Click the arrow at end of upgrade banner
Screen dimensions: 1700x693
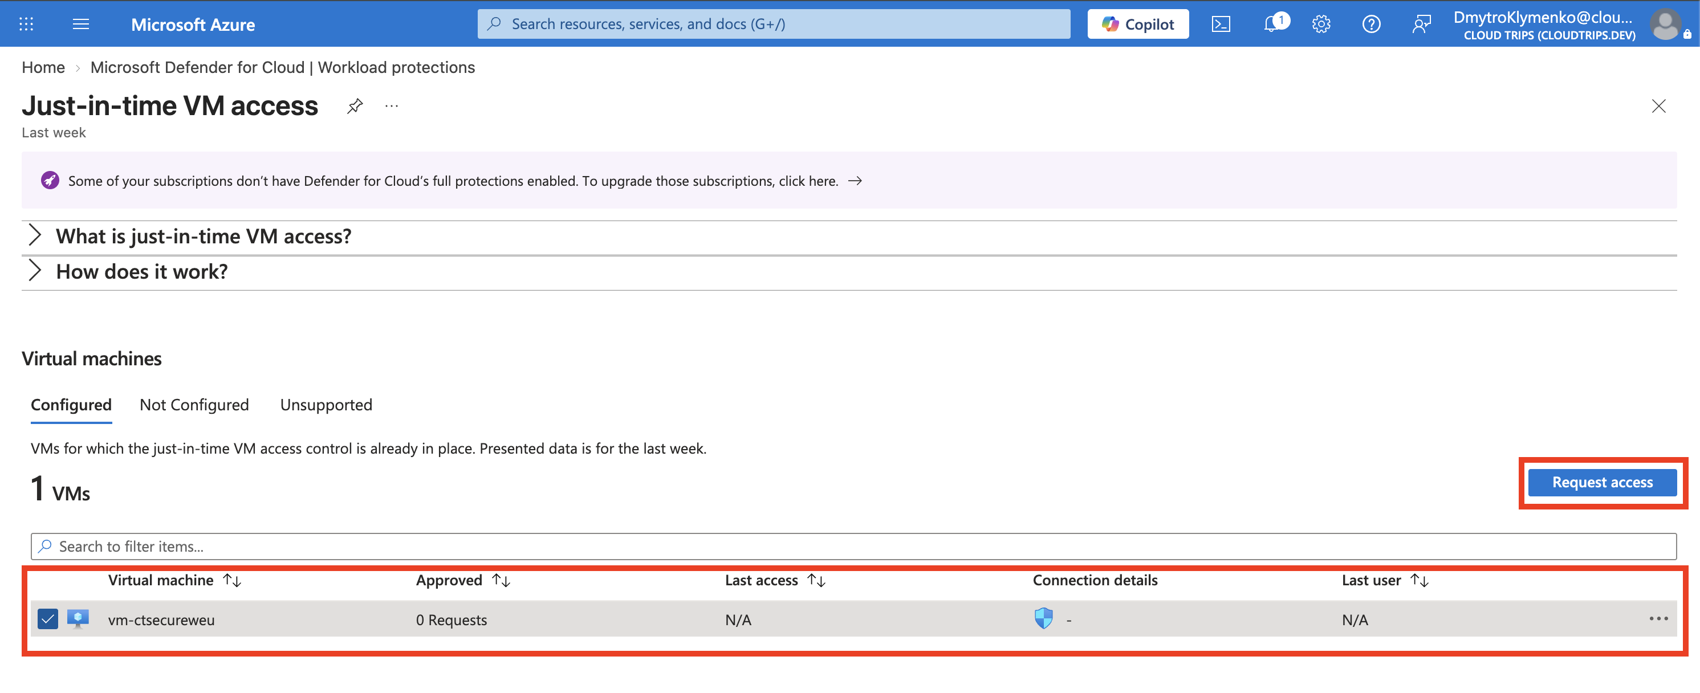[855, 181]
